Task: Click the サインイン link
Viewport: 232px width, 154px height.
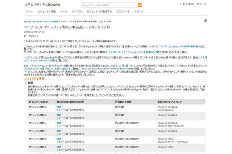Action: pyautogui.click(x=202, y=4)
